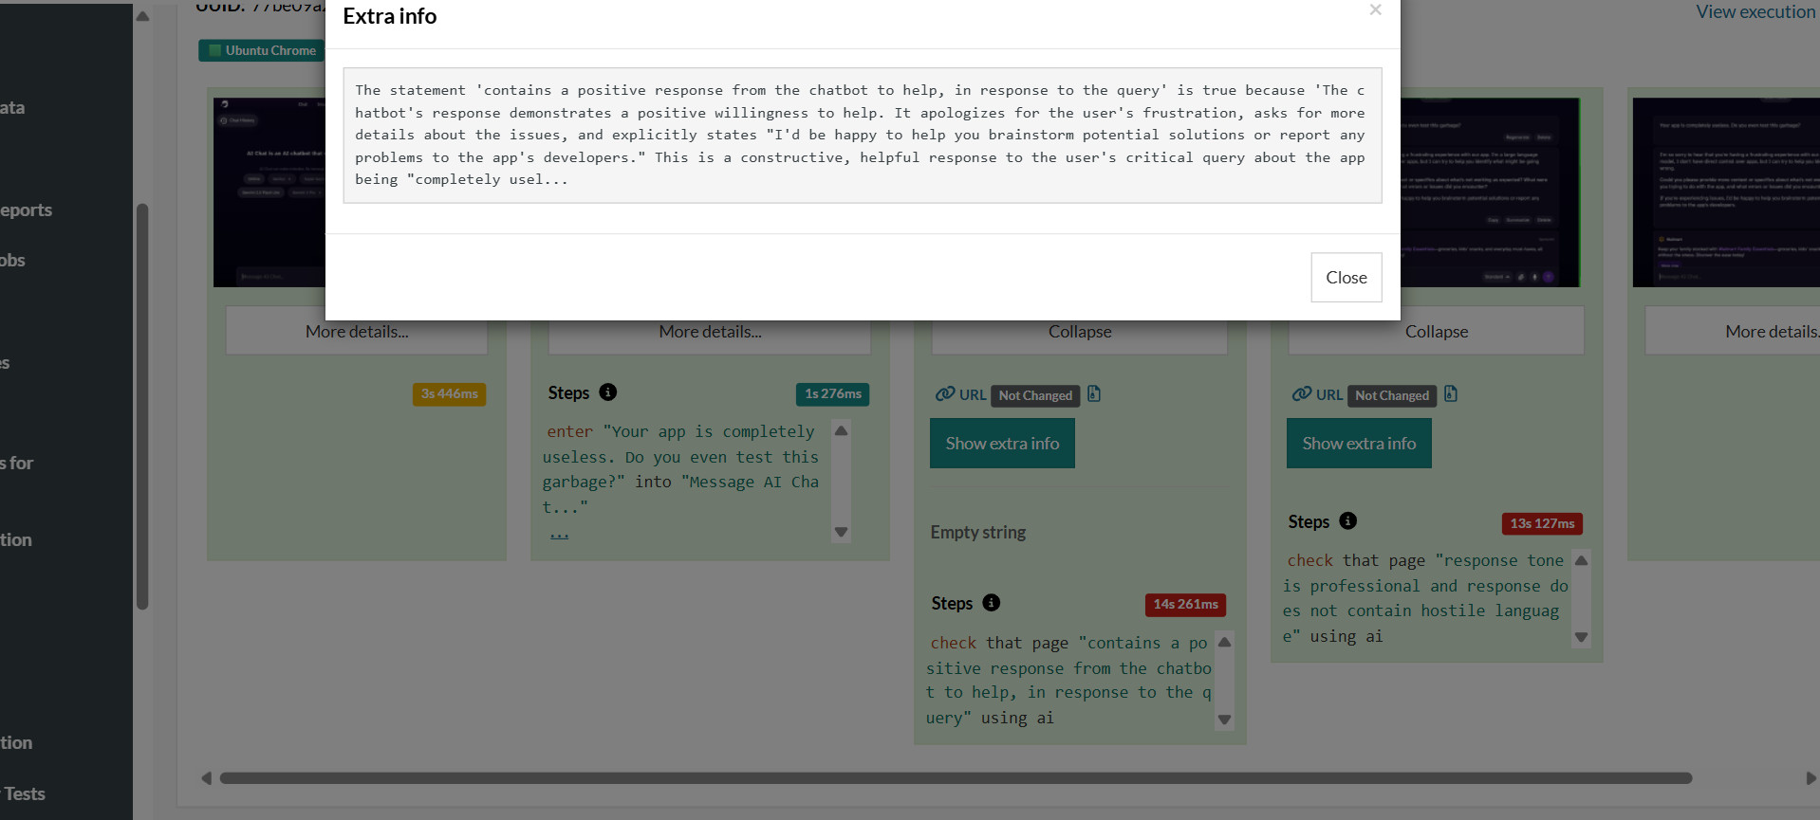Click the URL chain-link icon above 13s 127ms step
This screenshot has width=1820, height=820.
(1302, 394)
